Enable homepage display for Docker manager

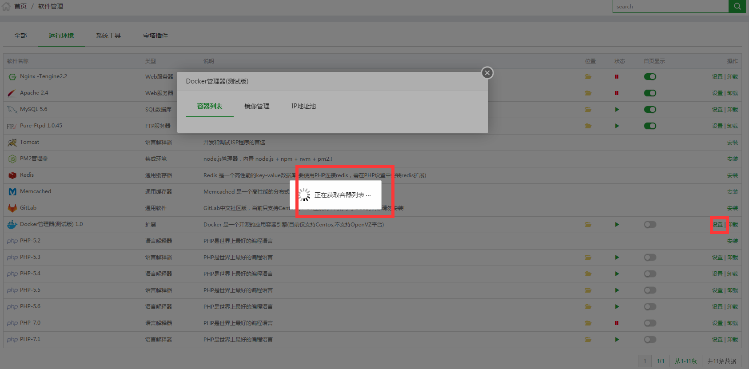pyautogui.click(x=650, y=225)
